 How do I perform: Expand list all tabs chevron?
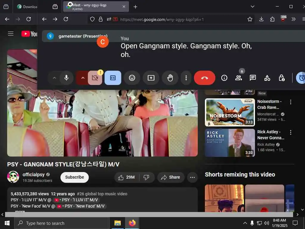(253, 7)
